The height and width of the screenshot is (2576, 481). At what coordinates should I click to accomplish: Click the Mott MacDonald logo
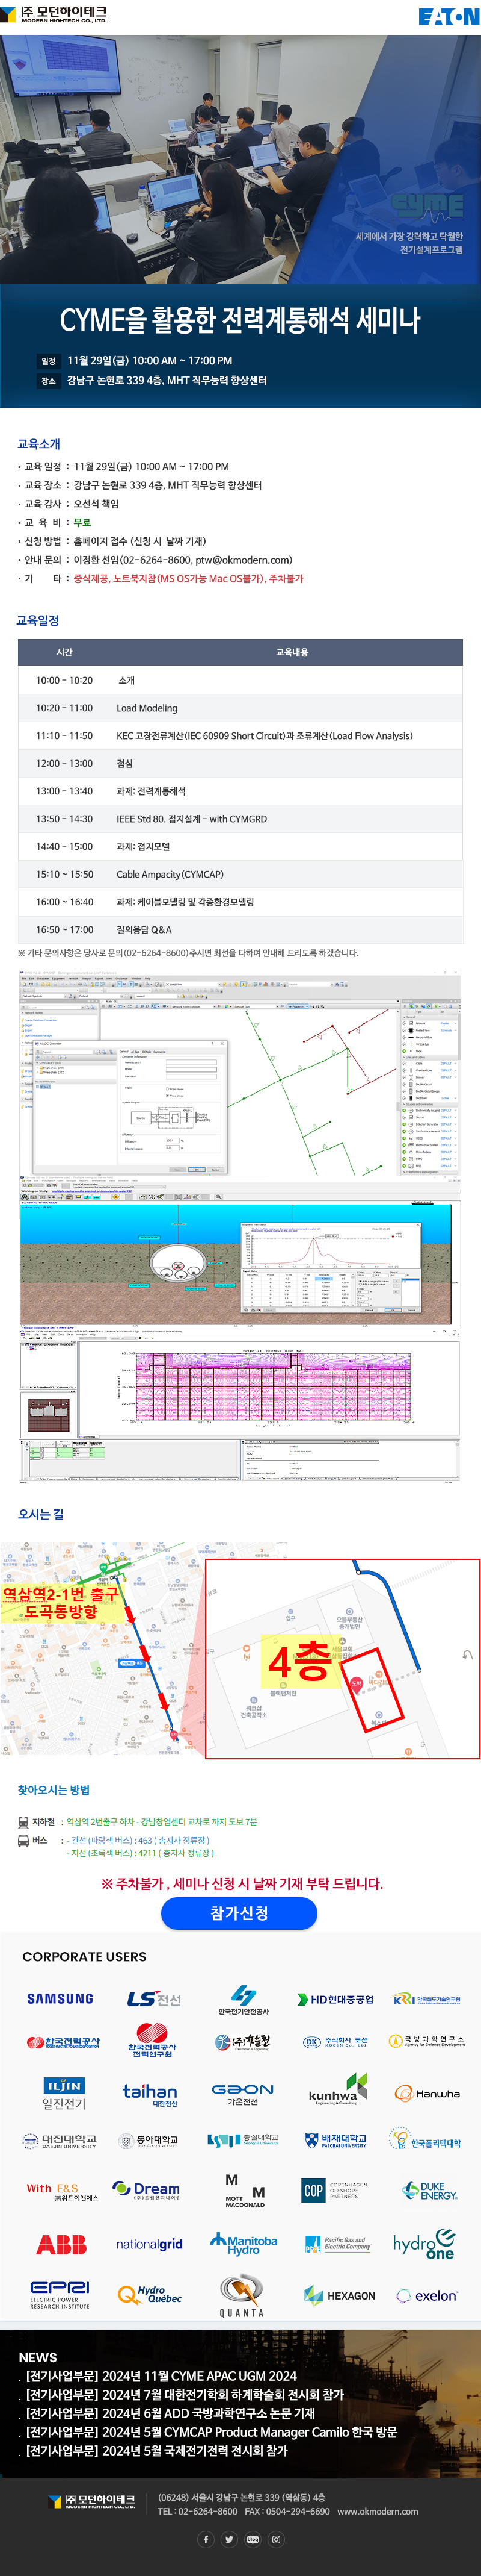[245, 2190]
